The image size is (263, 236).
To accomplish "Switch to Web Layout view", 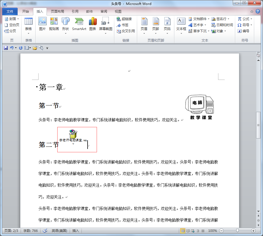I will coord(193,231).
